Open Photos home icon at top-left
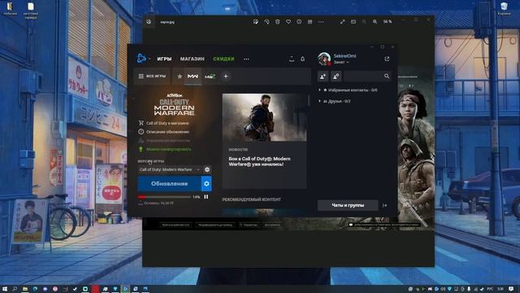 149,22
